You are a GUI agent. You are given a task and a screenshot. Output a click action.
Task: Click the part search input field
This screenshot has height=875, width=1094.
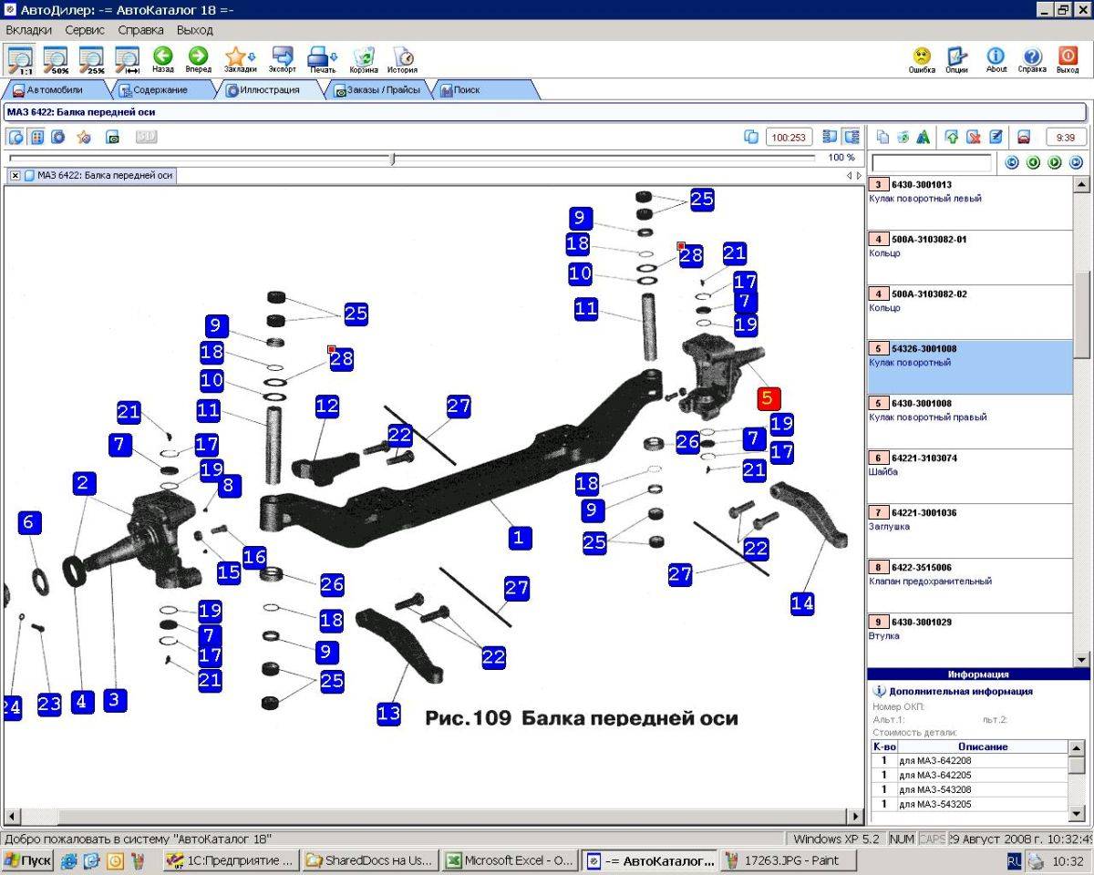[932, 163]
